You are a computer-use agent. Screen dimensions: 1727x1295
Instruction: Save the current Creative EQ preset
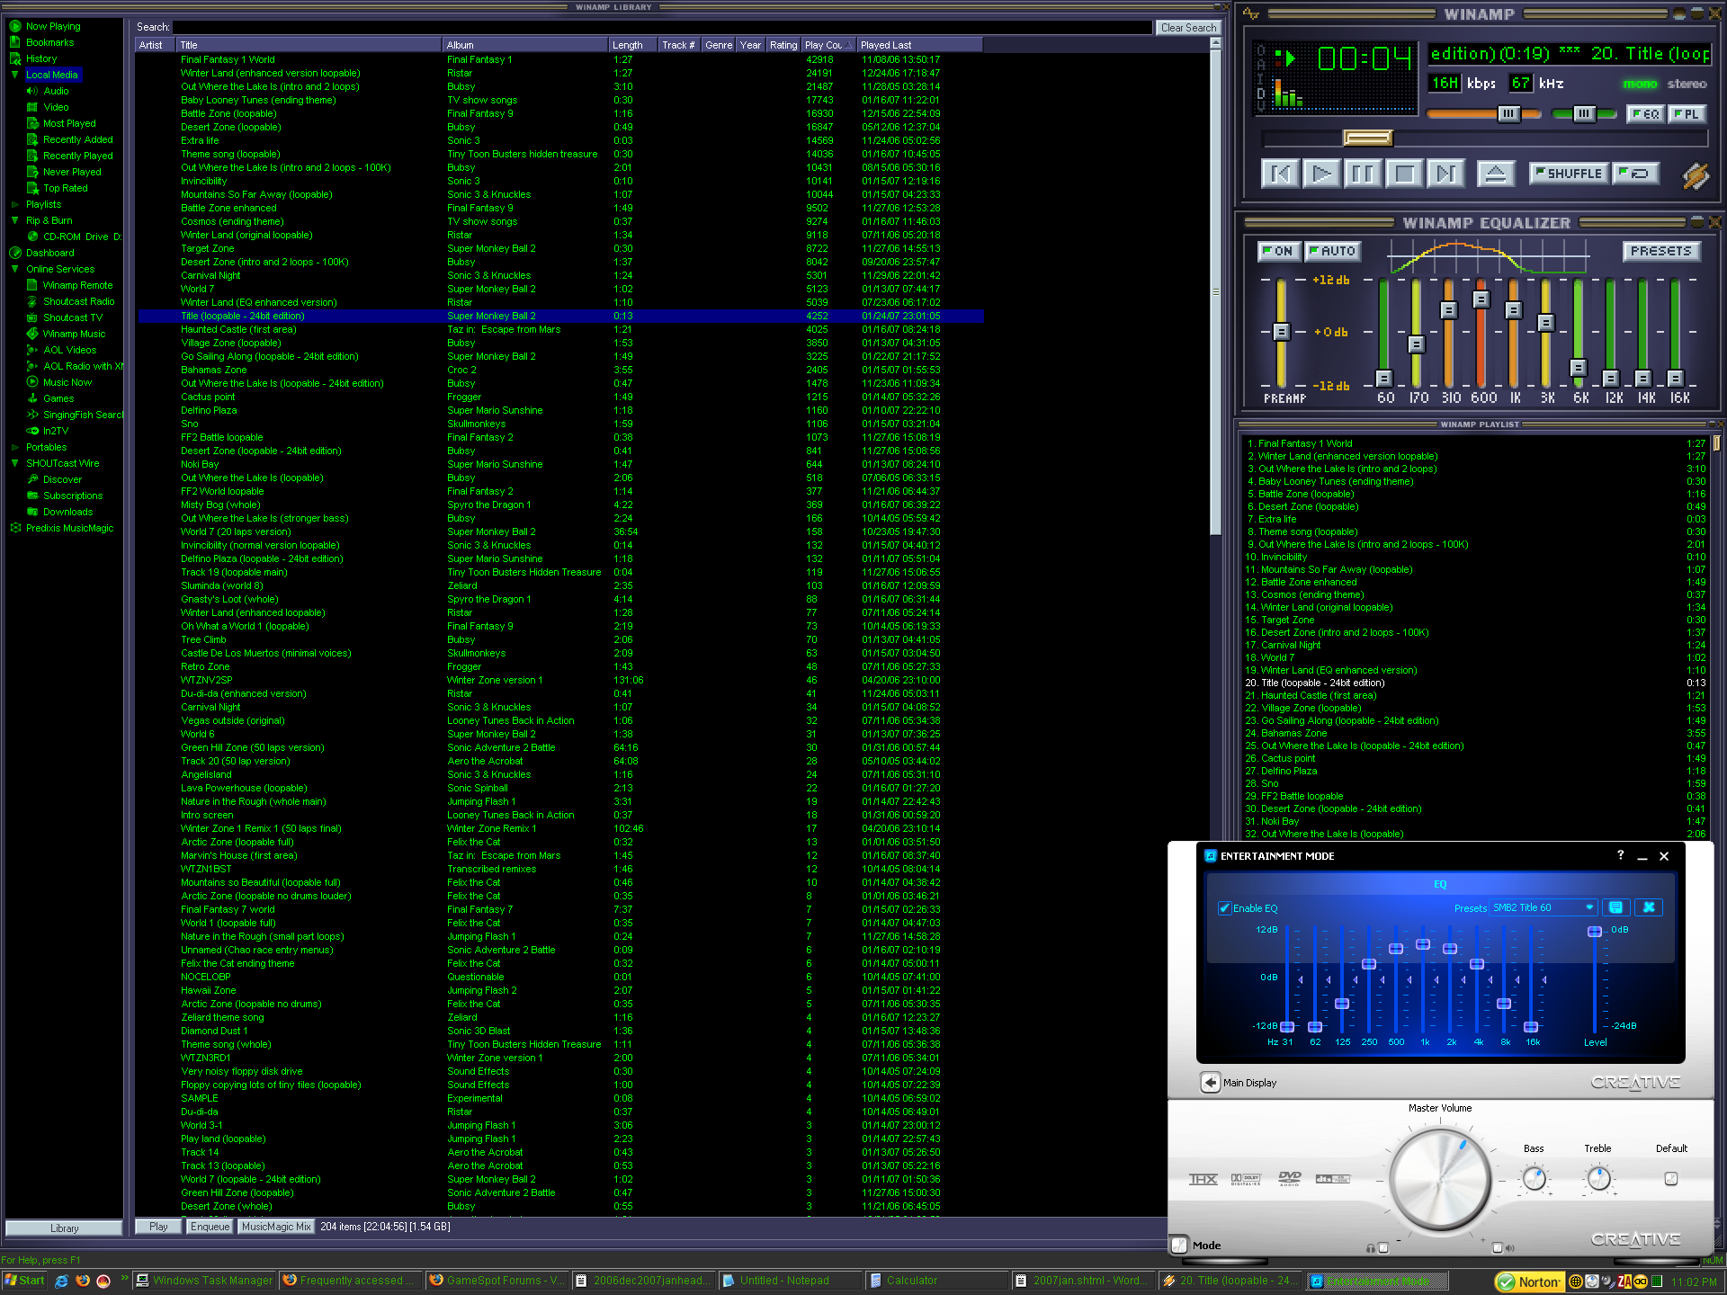[1615, 907]
